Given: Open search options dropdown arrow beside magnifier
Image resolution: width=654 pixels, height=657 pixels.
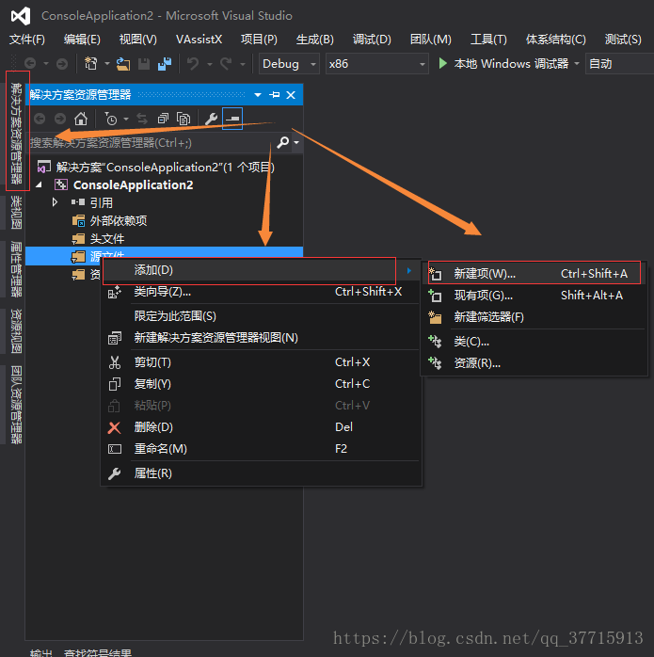Looking at the screenshot, I should (296, 142).
